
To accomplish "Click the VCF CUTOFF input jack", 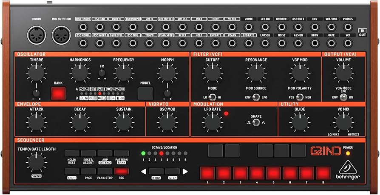I will click(x=166, y=27).
